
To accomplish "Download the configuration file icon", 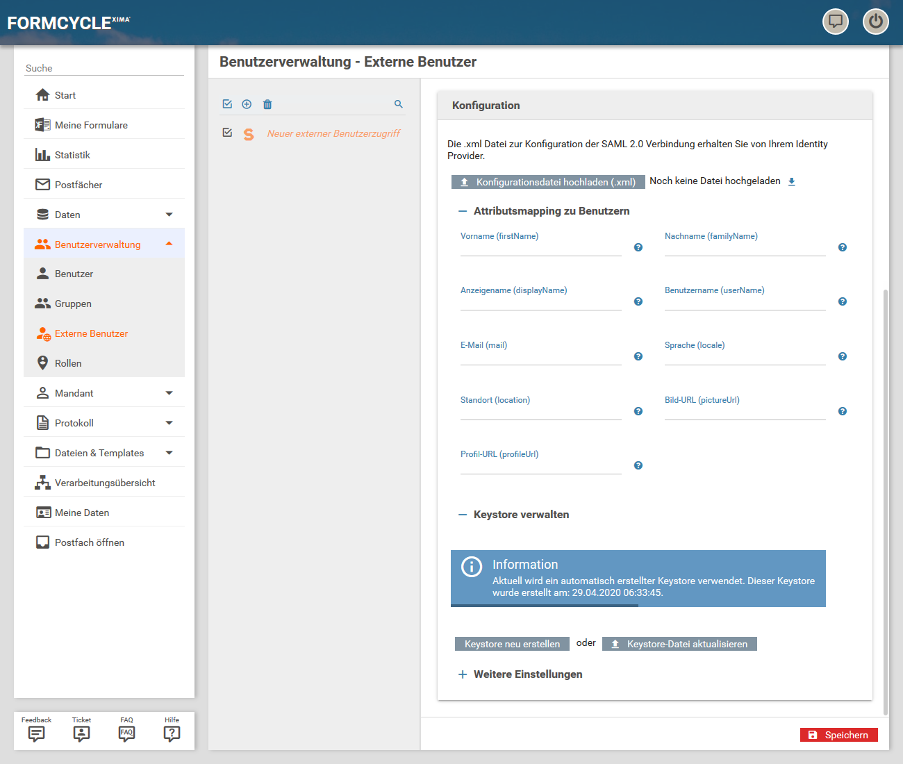I will 791,182.
